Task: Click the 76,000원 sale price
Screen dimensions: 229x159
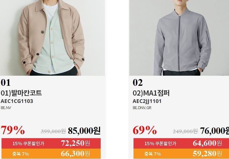Action: 214,131
